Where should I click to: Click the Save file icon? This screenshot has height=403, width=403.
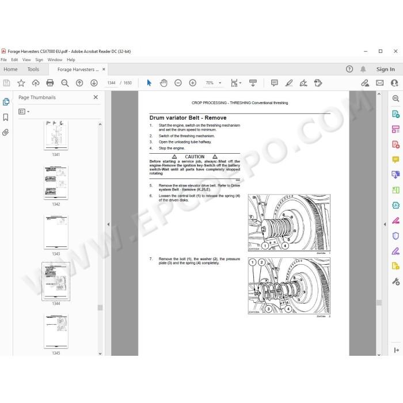6,83
